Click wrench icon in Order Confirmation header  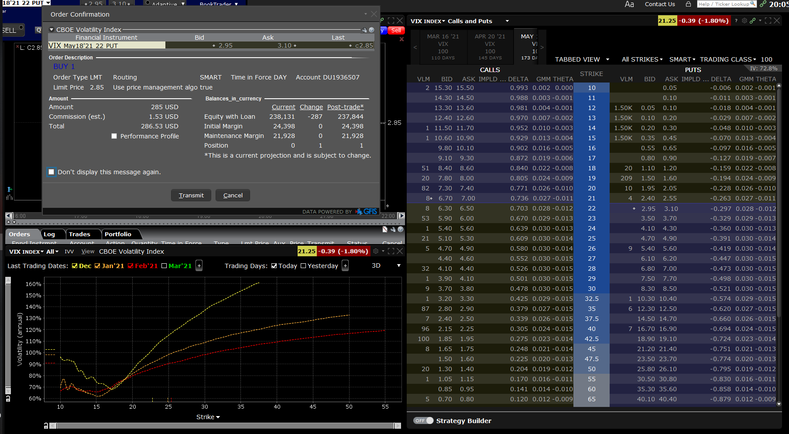pyautogui.click(x=364, y=30)
